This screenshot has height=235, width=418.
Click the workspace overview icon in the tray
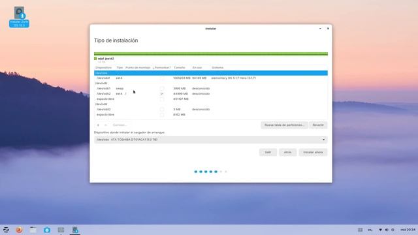point(360,230)
